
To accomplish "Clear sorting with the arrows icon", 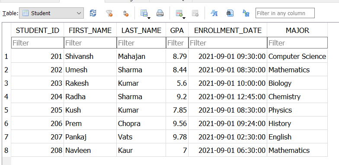I will tap(125, 13).
